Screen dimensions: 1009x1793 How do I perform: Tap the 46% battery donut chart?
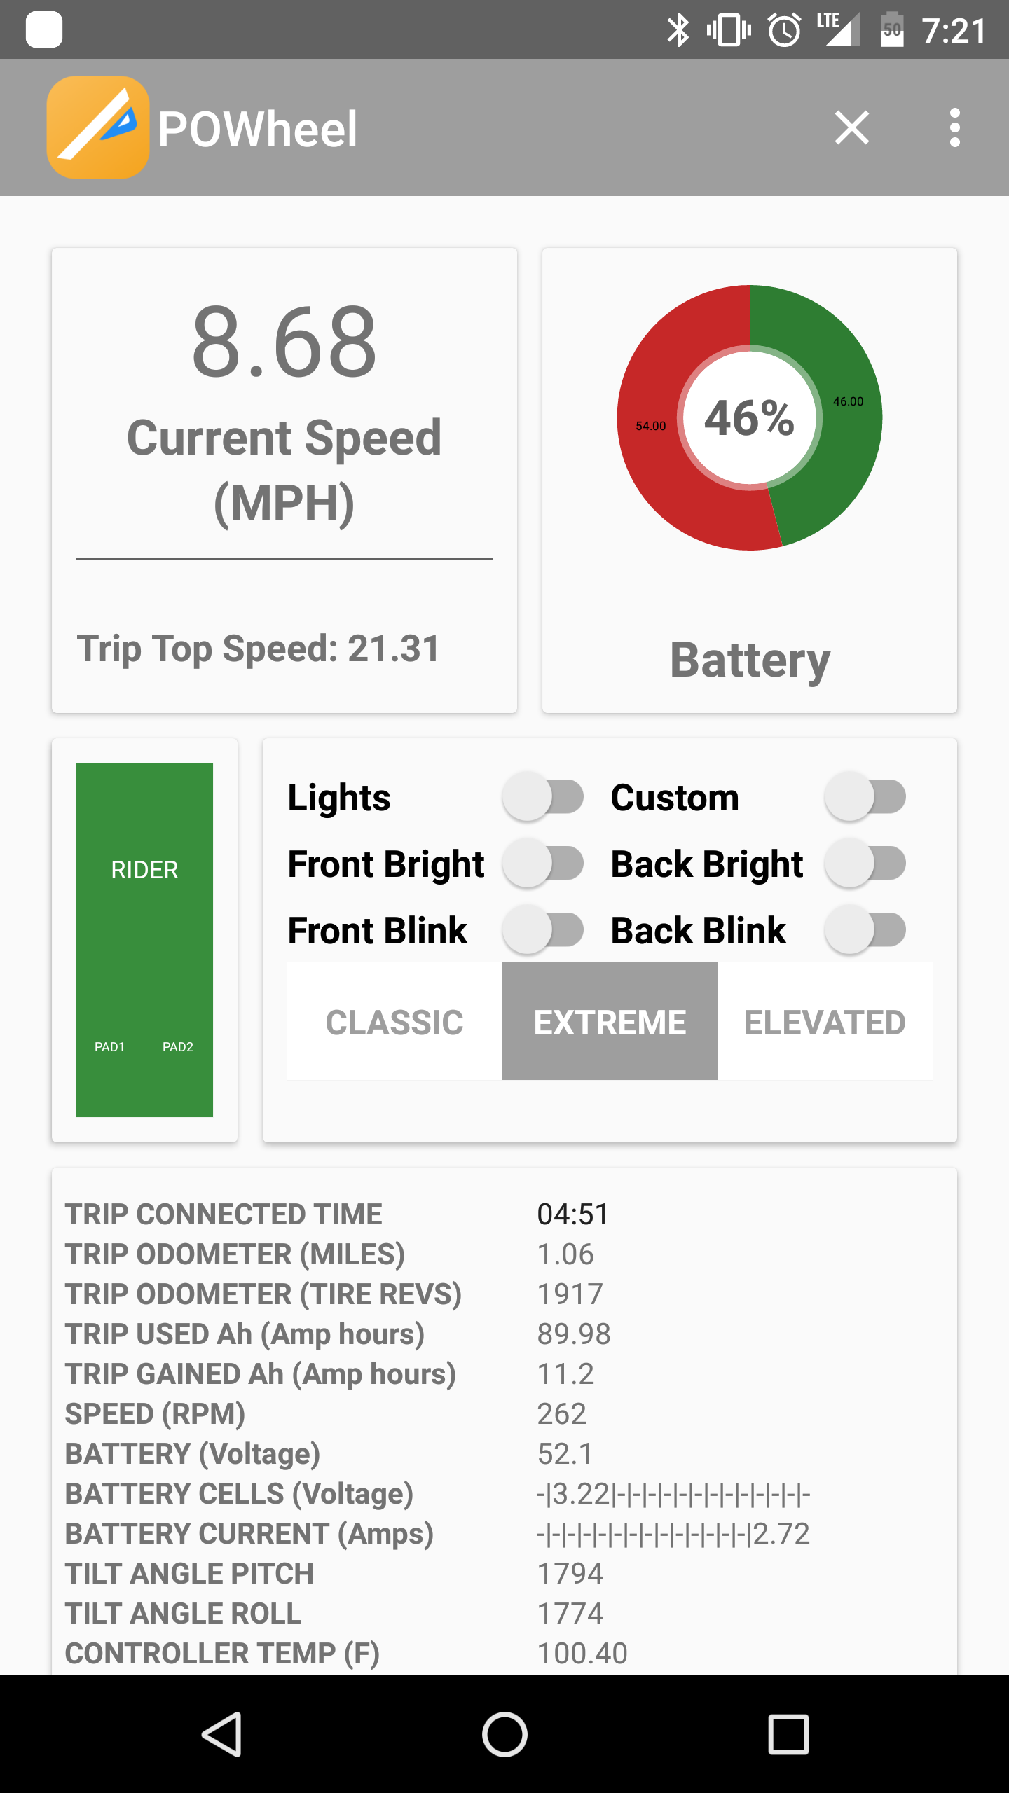(x=749, y=417)
